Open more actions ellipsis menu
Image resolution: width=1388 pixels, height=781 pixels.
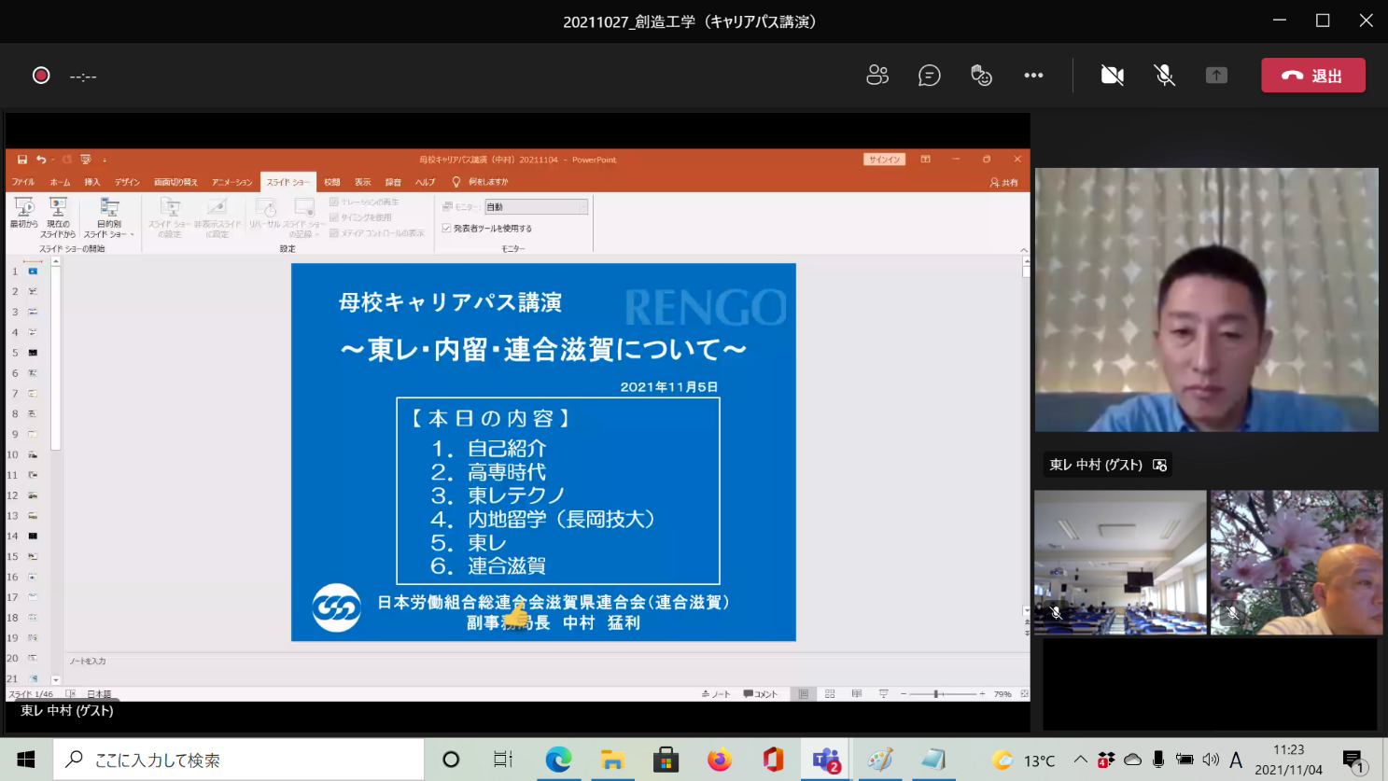(x=1033, y=76)
